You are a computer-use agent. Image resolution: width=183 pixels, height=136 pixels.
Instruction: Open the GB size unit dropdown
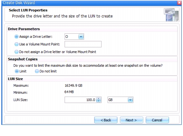(x=130, y=100)
